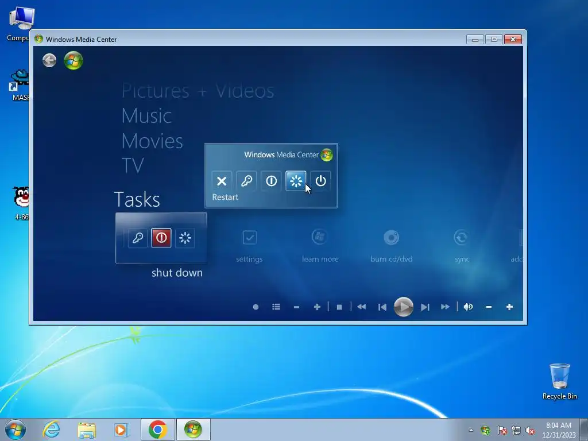Click the Windows Media Center logo in the popup
The image size is (588, 441).
click(327, 155)
